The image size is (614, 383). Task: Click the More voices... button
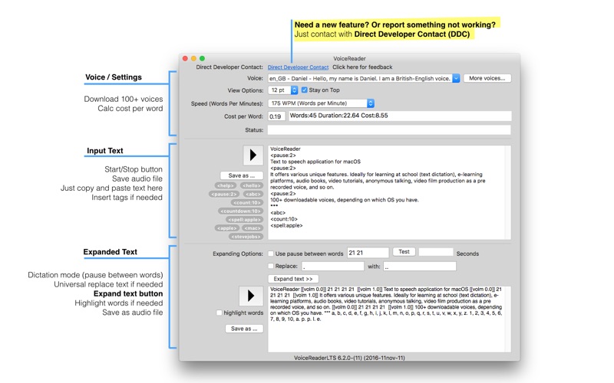pos(487,78)
